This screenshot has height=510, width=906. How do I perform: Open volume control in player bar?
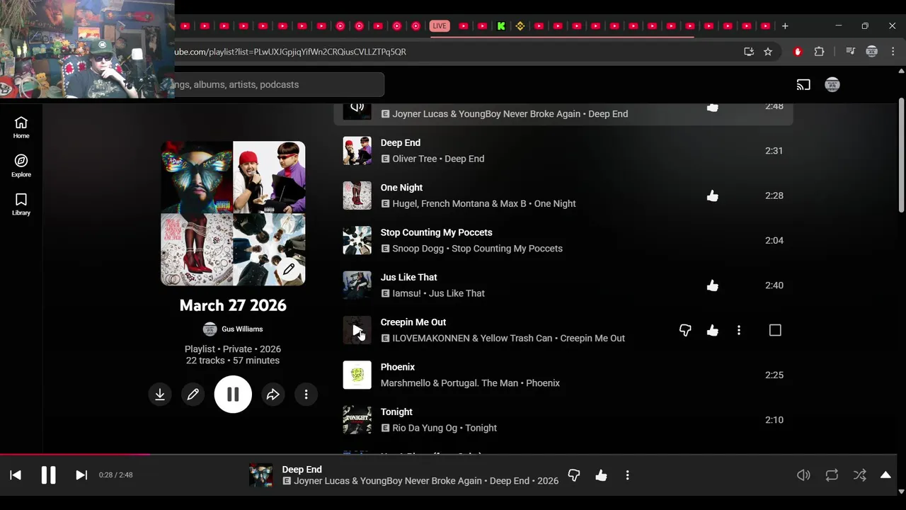[x=803, y=475]
